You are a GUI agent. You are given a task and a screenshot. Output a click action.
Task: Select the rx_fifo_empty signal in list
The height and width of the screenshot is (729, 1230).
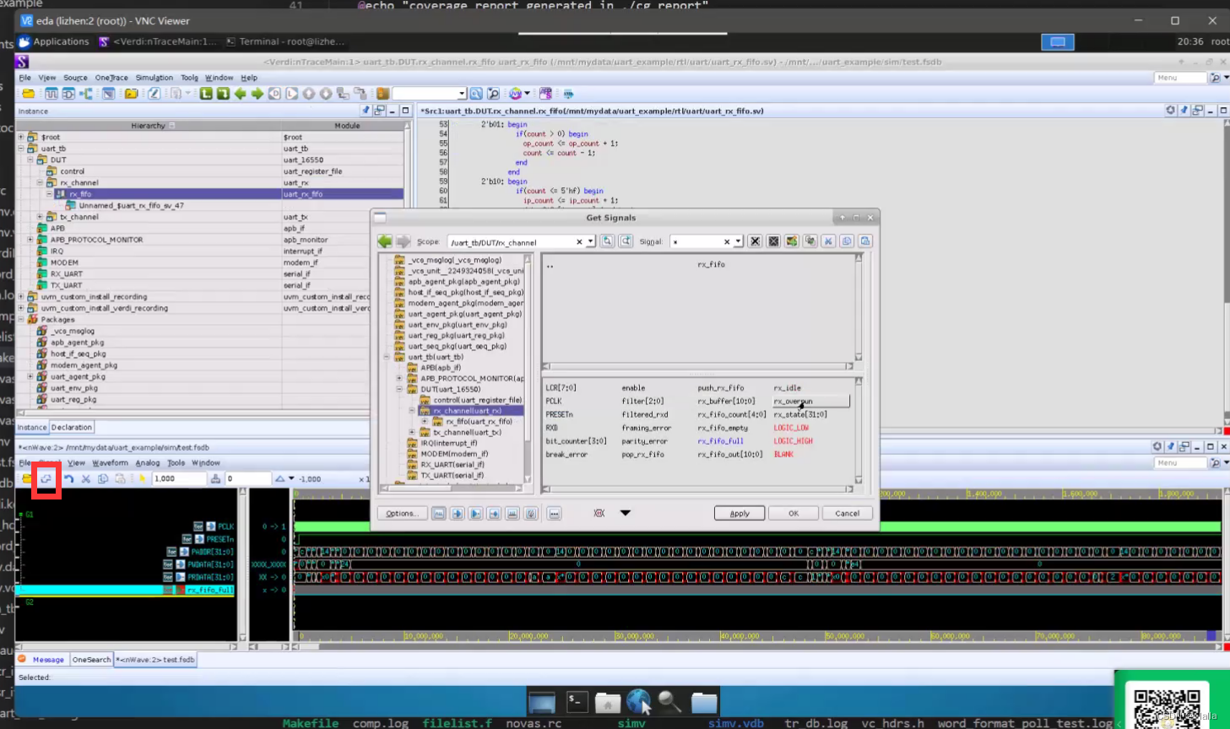tap(723, 428)
